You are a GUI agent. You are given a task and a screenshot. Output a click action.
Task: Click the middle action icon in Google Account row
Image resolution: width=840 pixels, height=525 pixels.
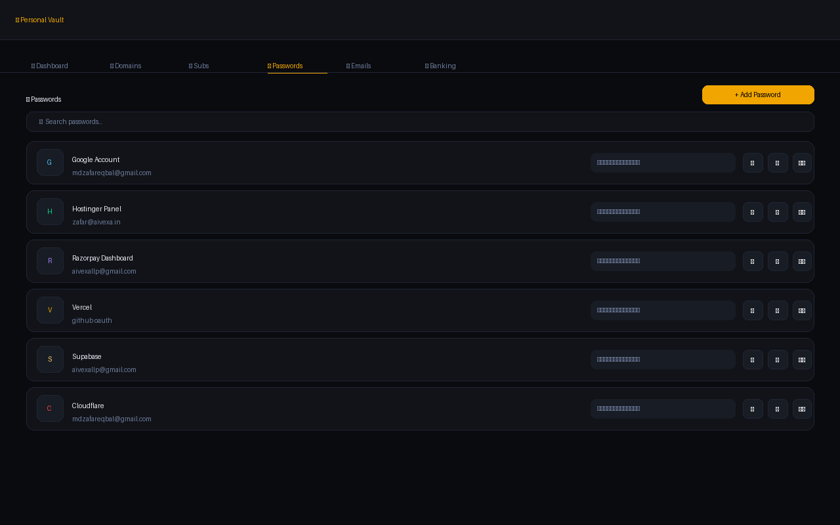[x=778, y=163]
